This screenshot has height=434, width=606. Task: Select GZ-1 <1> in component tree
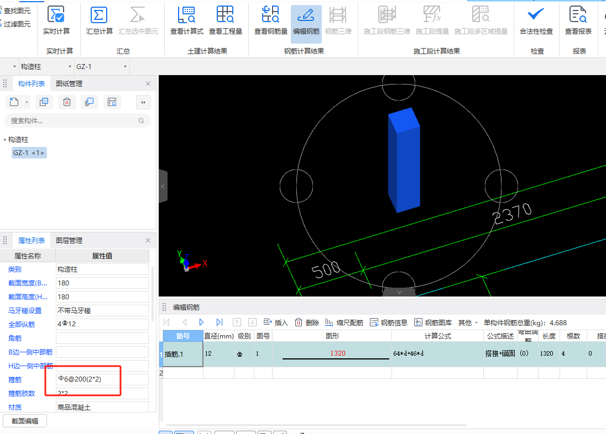click(x=29, y=153)
